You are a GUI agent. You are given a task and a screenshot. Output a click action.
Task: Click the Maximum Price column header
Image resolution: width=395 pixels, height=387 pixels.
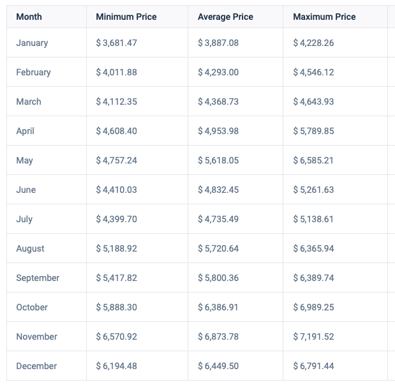point(324,17)
